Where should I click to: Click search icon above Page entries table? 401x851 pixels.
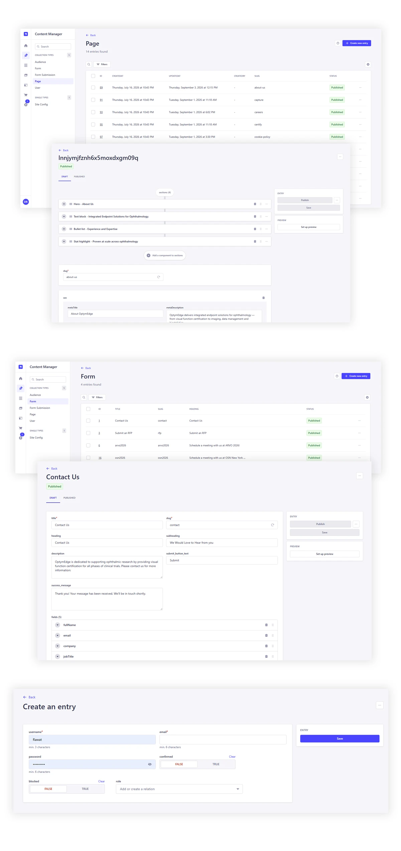point(89,64)
